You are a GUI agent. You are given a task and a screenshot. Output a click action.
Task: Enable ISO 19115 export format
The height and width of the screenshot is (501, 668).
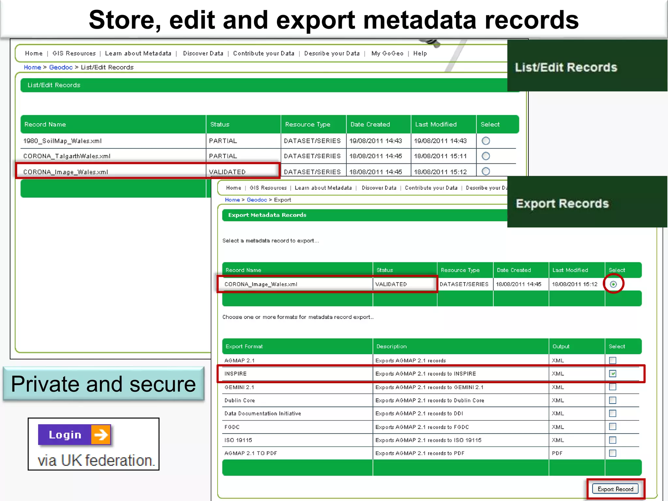tap(613, 440)
